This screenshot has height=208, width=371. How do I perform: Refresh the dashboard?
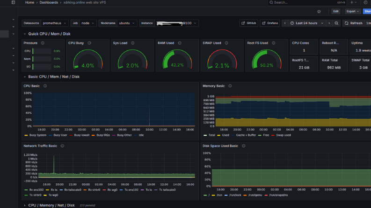coord(354,23)
